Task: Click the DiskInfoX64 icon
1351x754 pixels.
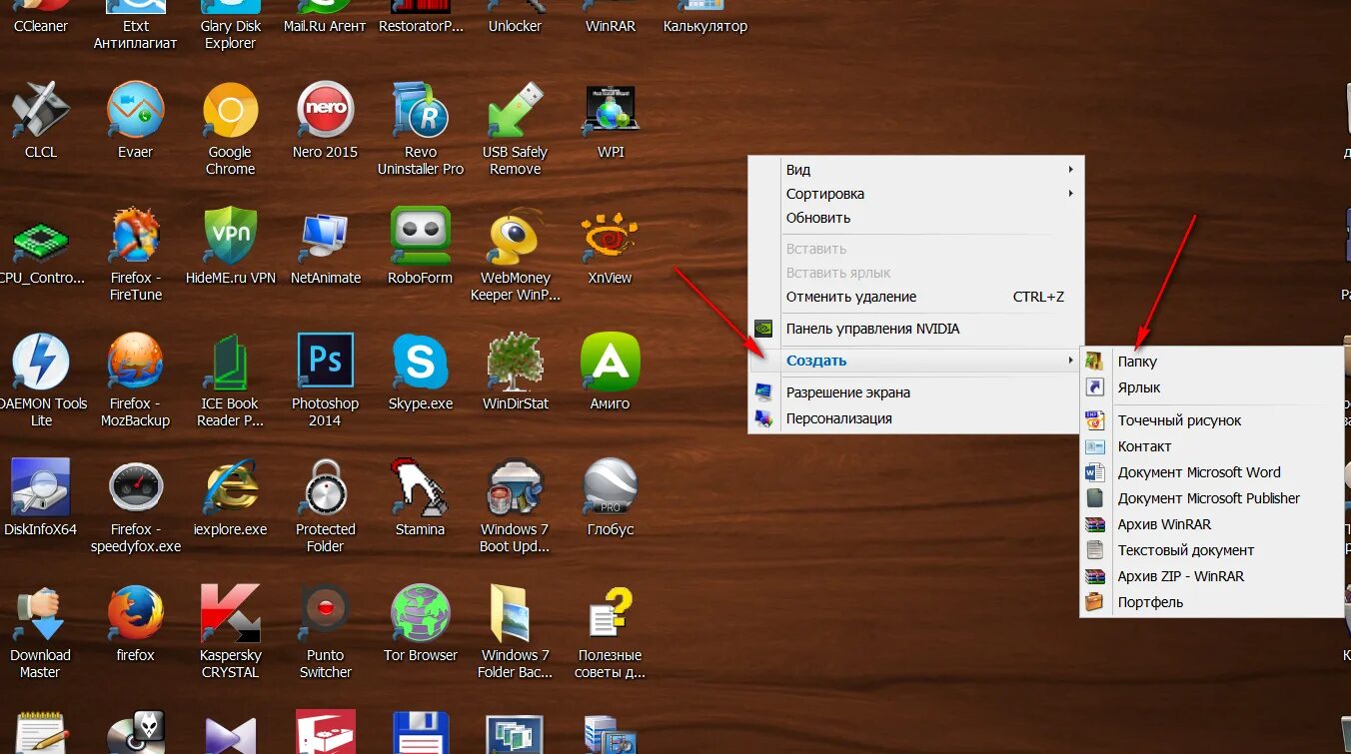Action: [x=41, y=488]
